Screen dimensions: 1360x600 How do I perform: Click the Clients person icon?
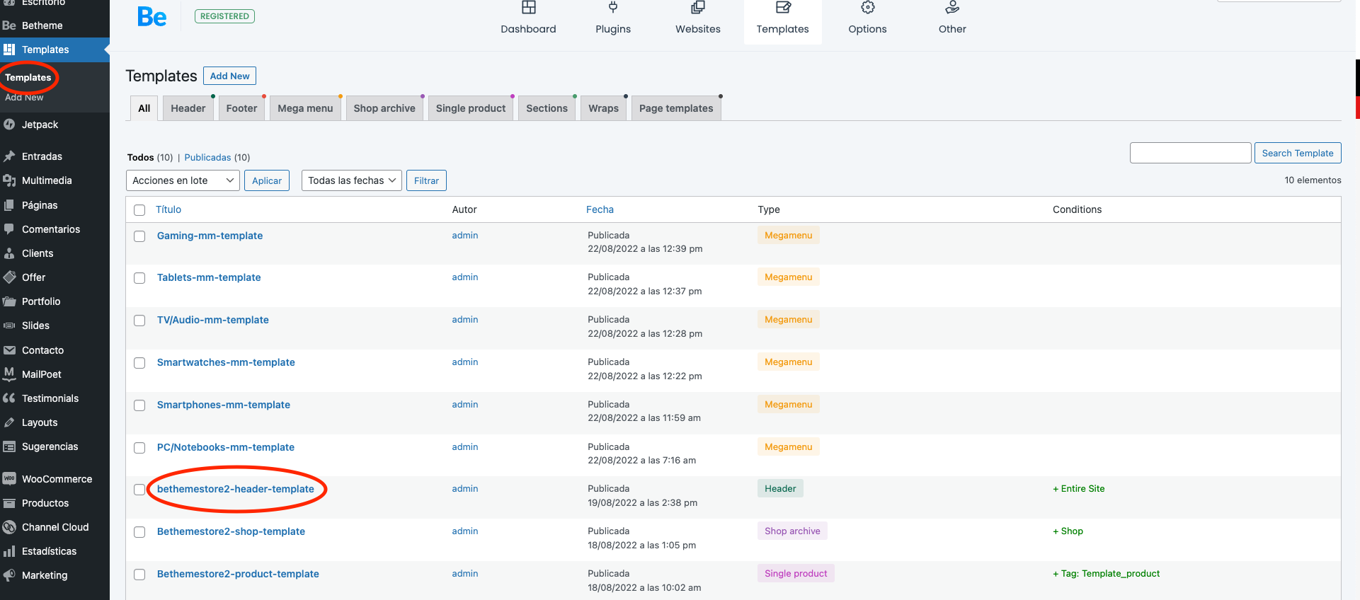point(9,253)
